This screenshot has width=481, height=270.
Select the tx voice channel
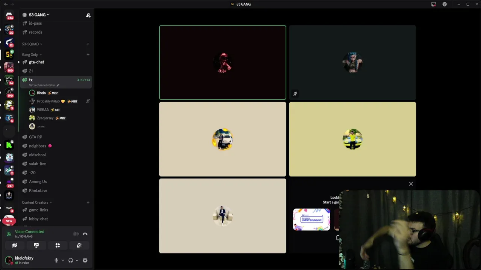tap(56, 82)
